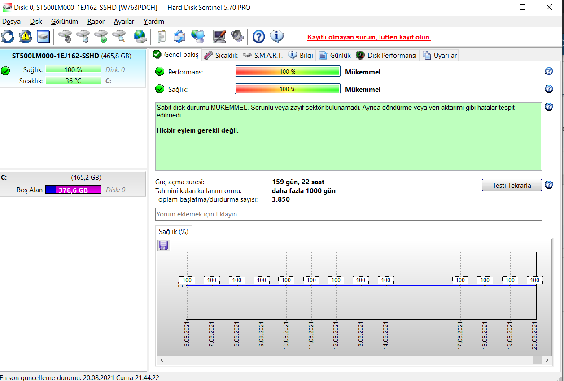Save the health graph with the floppy icon

click(164, 245)
